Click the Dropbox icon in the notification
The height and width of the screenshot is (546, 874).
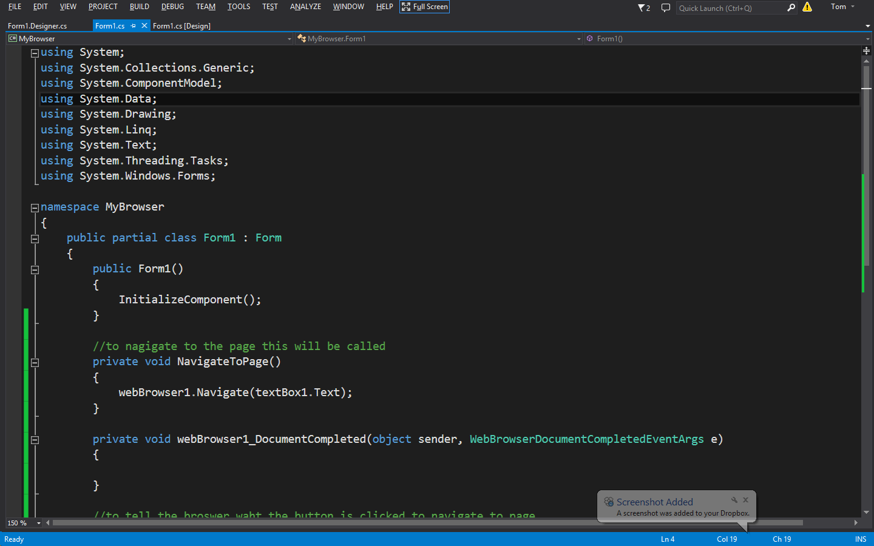tap(609, 502)
